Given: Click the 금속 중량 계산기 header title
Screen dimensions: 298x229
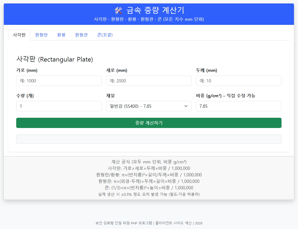Looking at the screenshot, I should [x=155, y=10].
